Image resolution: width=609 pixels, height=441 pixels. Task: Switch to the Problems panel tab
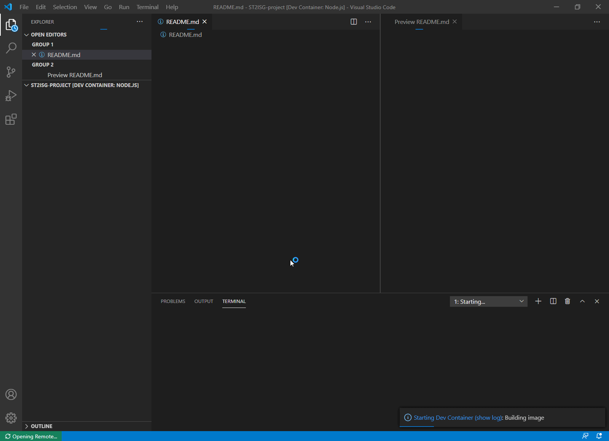[173, 301]
